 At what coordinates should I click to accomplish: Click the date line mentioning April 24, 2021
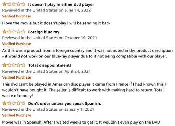pos(46,71)
